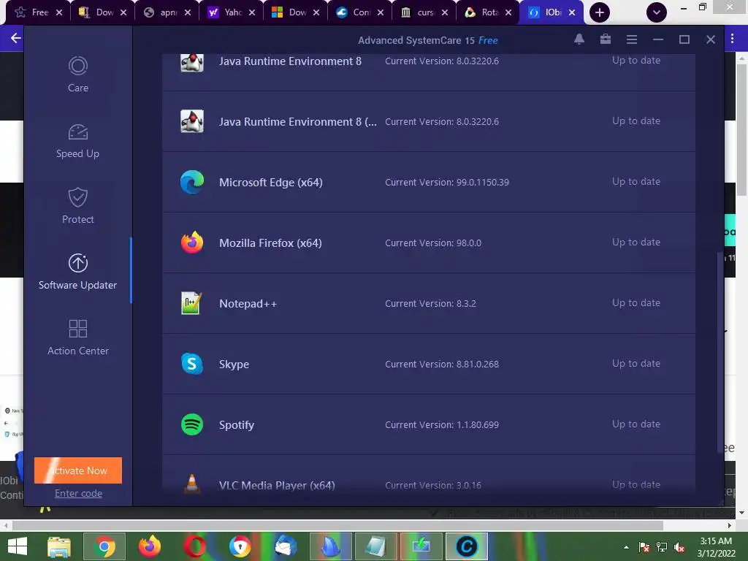
Task: Click Current Version: 8.3.2 text
Action: [430, 303]
